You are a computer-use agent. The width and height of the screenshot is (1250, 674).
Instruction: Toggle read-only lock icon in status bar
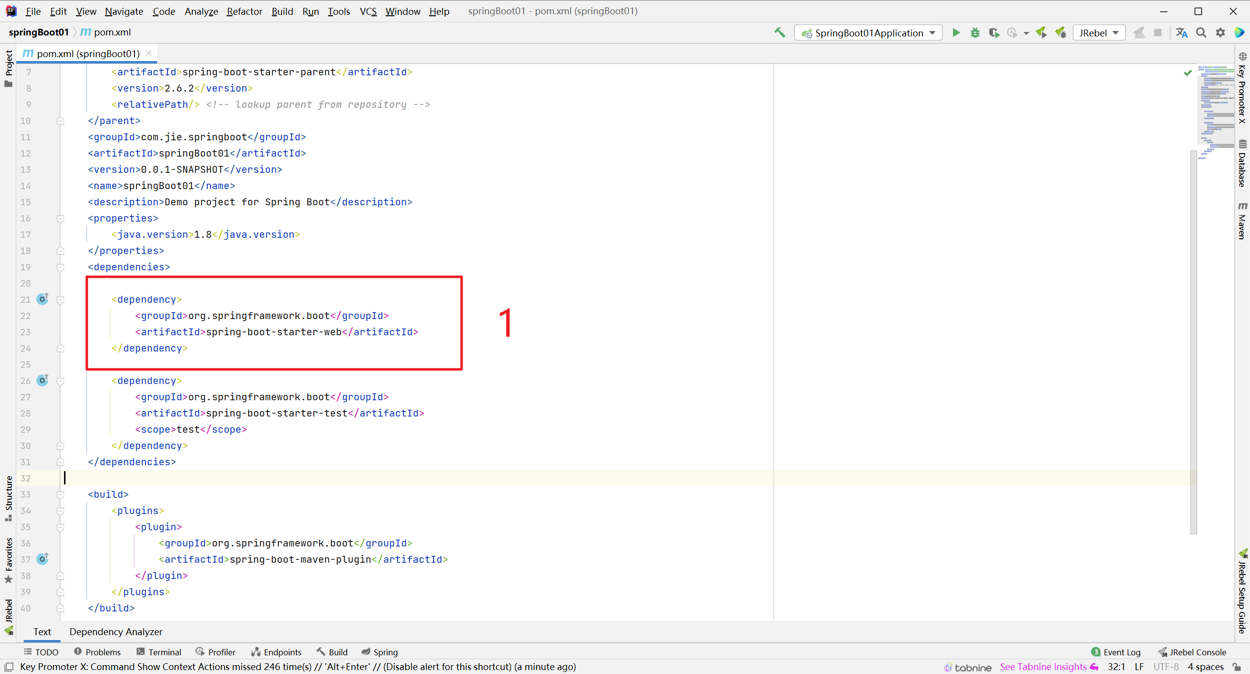coord(1237,667)
